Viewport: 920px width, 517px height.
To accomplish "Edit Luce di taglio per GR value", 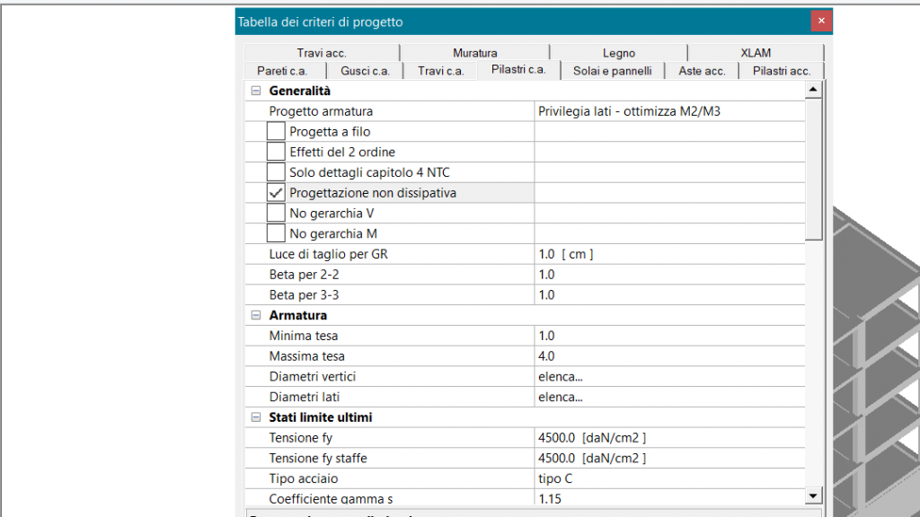I will click(x=669, y=254).
